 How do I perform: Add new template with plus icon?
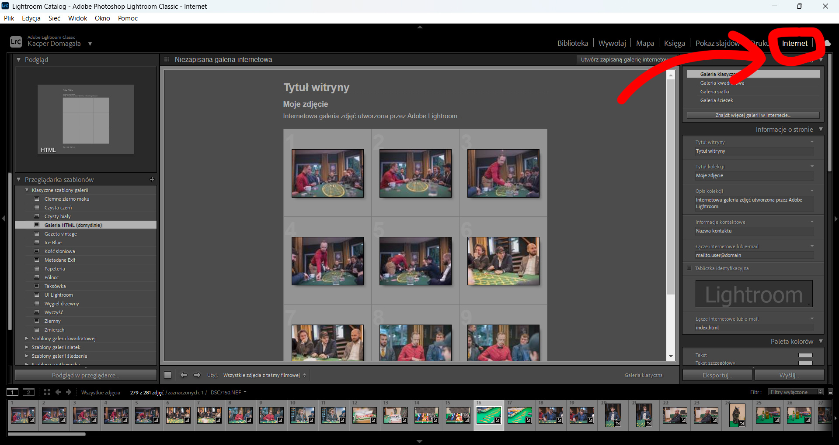[x=152, y=179]
